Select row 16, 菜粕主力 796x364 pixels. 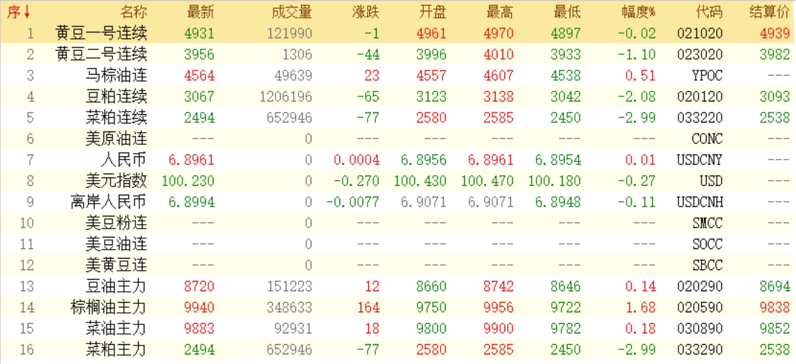(x=116, y=349)
